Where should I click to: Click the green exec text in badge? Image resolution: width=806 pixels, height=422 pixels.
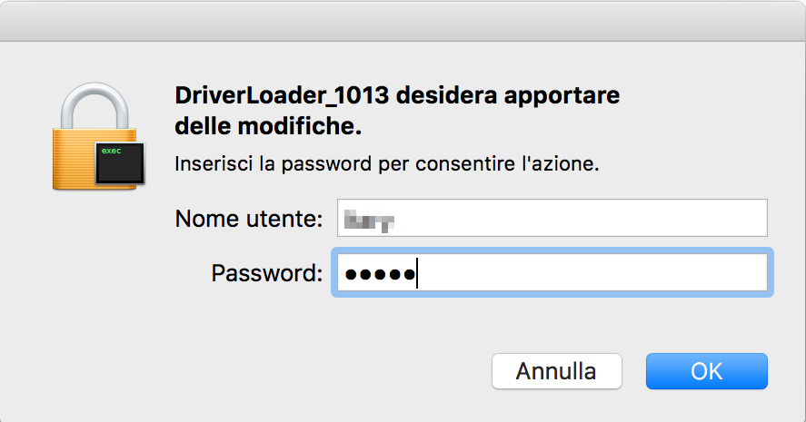tap(112, 151)
